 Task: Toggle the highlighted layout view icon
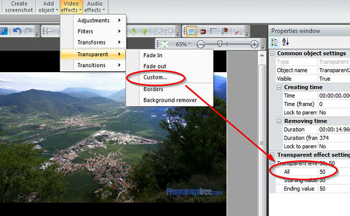(191, 31)
